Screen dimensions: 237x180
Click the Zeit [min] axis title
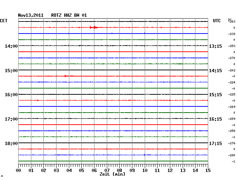[x=112, y=174]
